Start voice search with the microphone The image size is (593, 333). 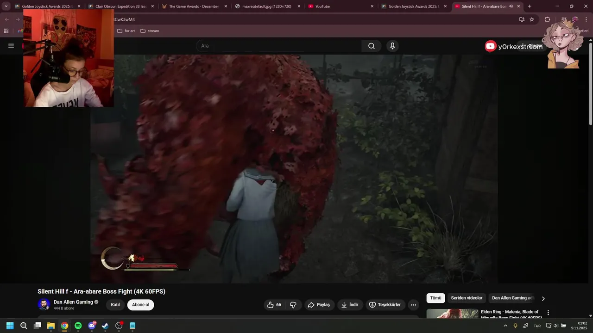(392, 46)
